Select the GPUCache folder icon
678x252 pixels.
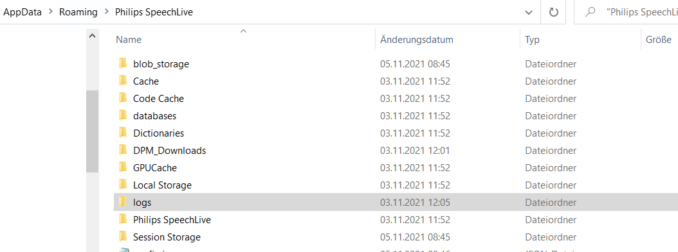(x=123, y=167)
